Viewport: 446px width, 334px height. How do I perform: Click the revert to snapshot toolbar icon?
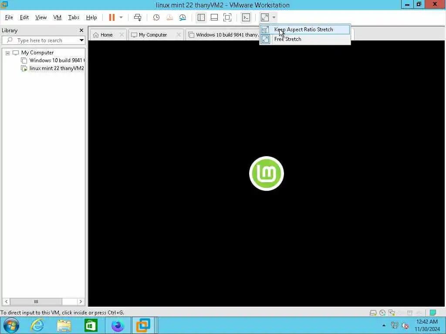(169, 17)
